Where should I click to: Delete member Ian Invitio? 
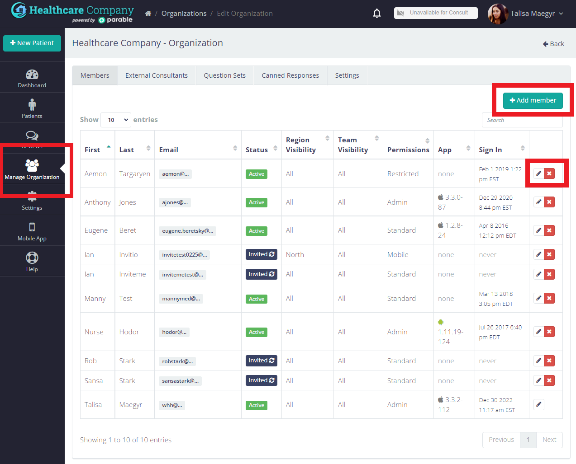[549, 254]
